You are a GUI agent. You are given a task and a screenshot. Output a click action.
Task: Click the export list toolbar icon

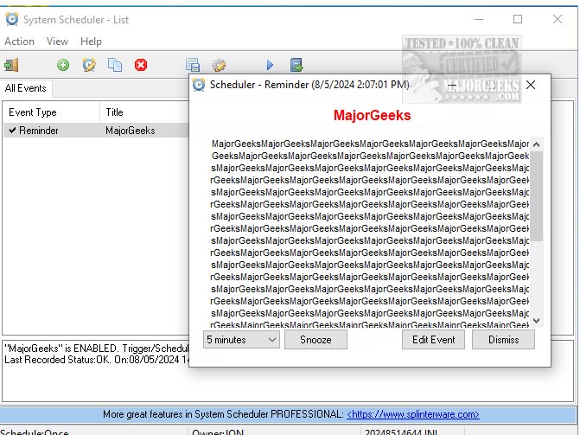click(296, 65)
